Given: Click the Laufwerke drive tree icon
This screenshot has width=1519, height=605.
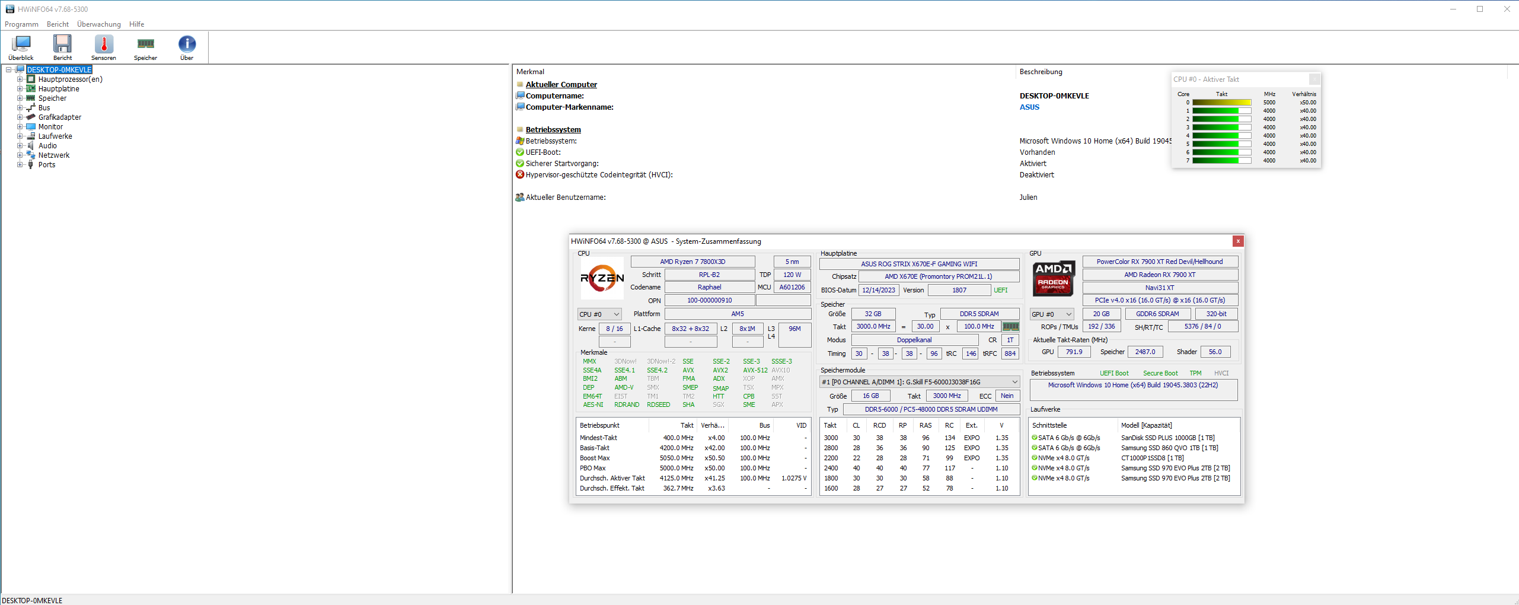Looking at the screenshot, I should coord(31,136).
